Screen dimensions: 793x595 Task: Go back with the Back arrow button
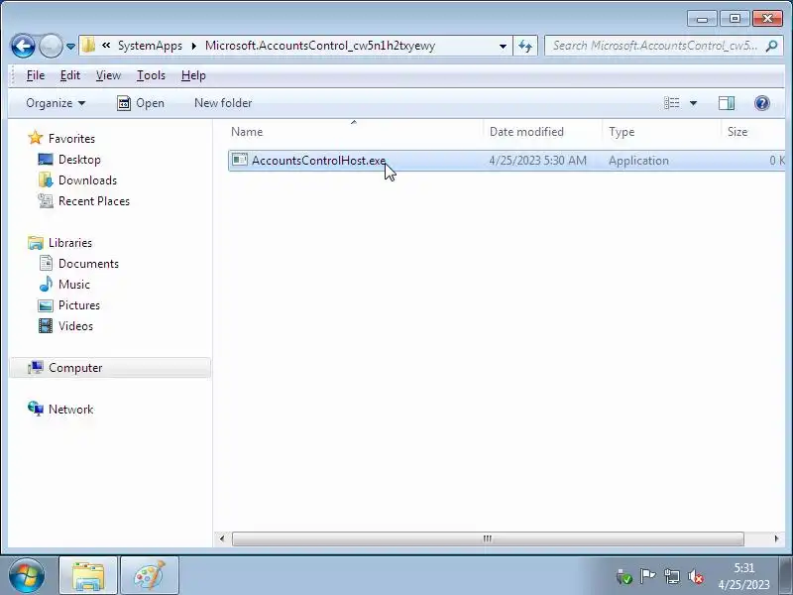point(23,46)
